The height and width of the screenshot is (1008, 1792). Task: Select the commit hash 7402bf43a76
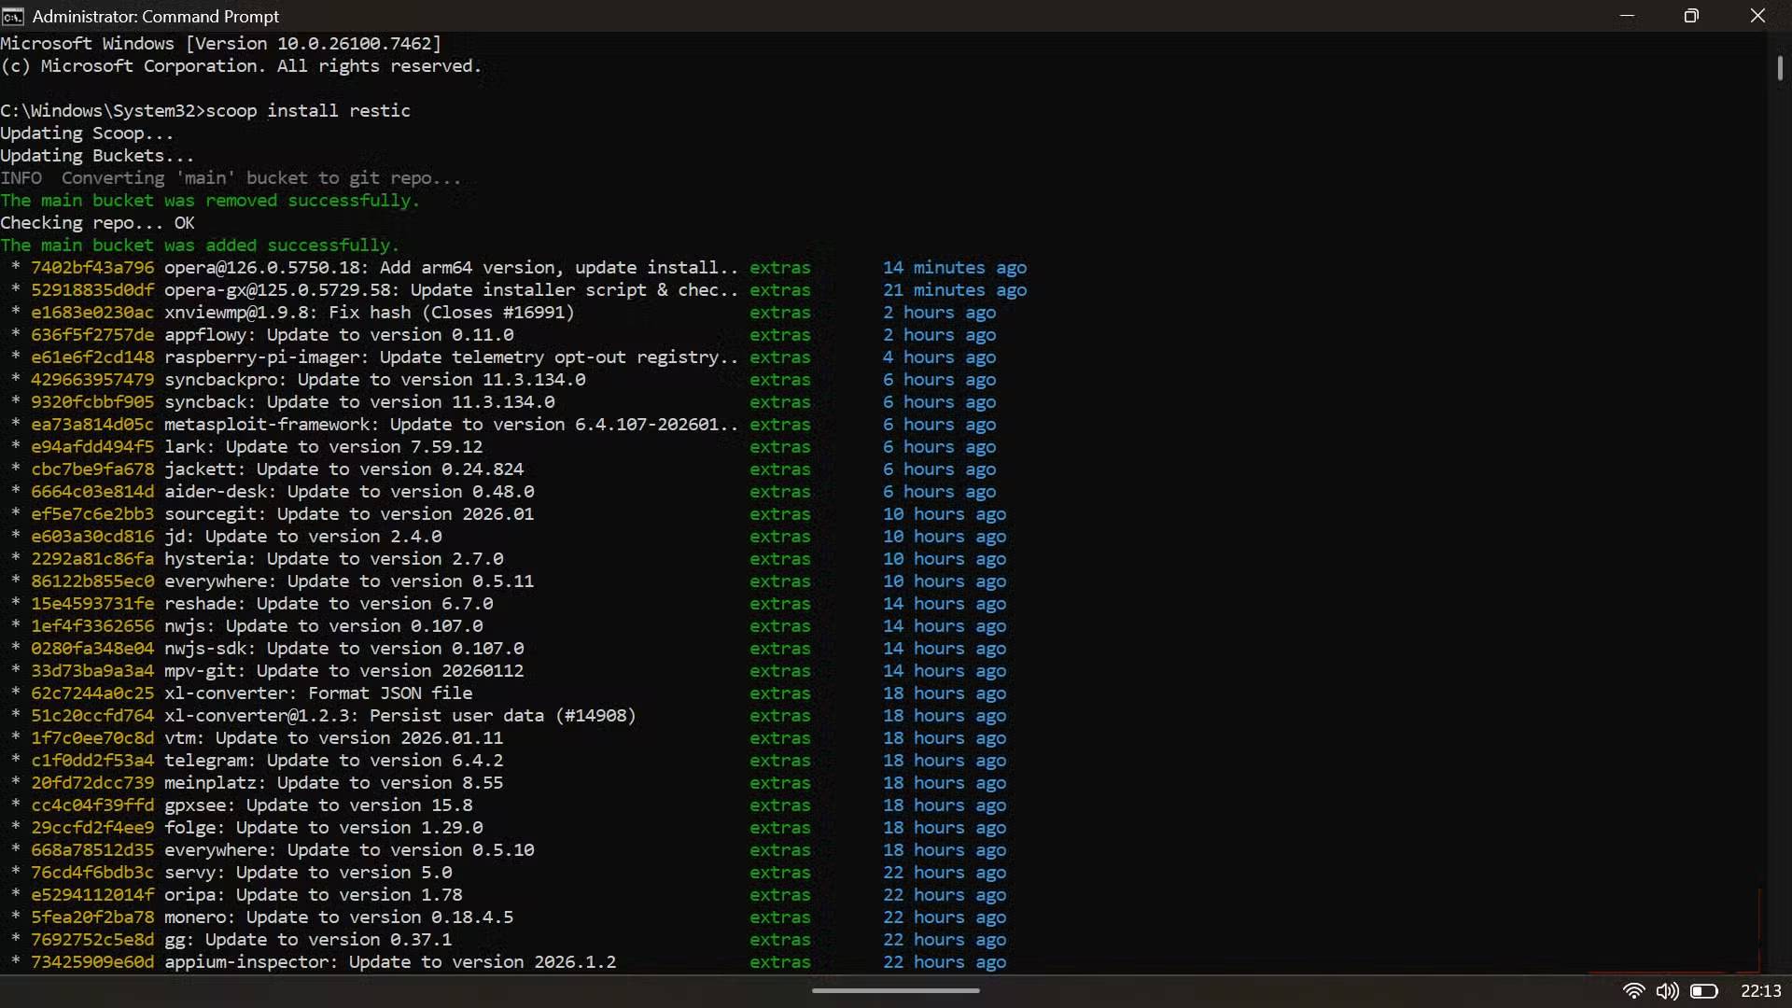pos(91,268)
